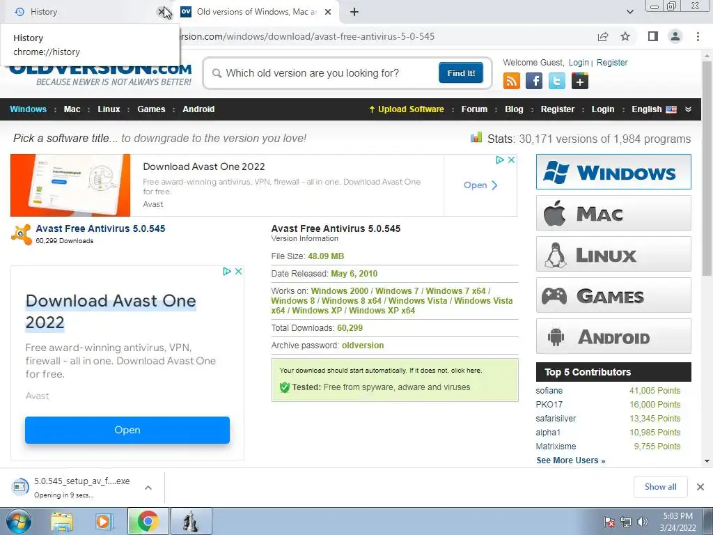Click the Open link in top Avast ad
Viewport: 713px width, 535px height.
[480, 185]
